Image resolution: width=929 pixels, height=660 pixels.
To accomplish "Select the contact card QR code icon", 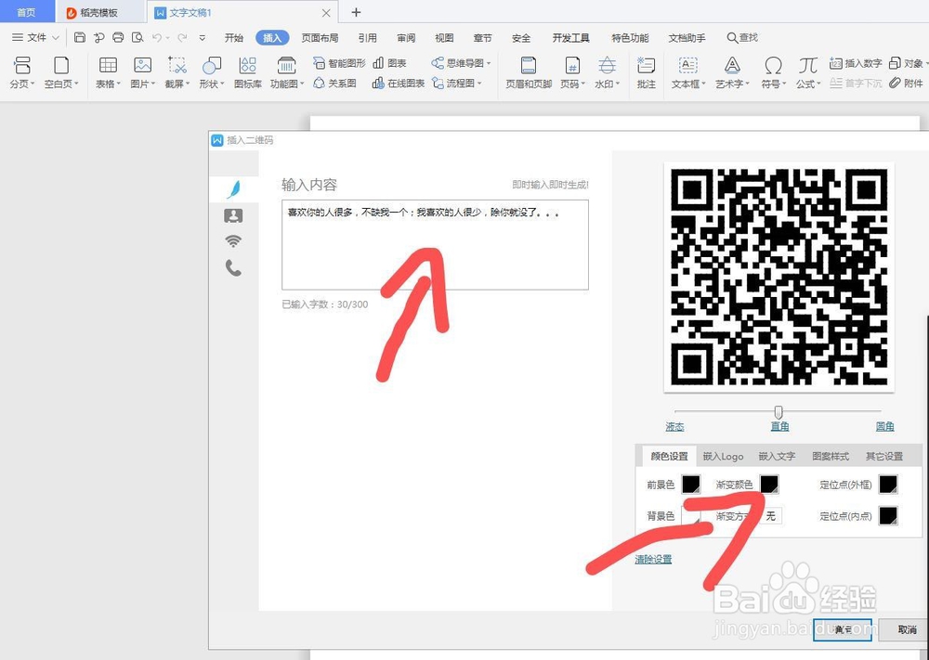I will coord(233,215).
